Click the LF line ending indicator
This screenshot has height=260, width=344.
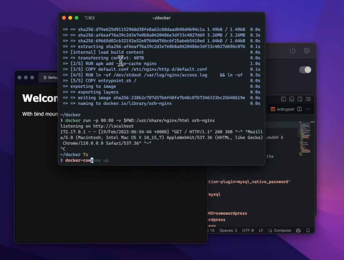coord(261,230)
